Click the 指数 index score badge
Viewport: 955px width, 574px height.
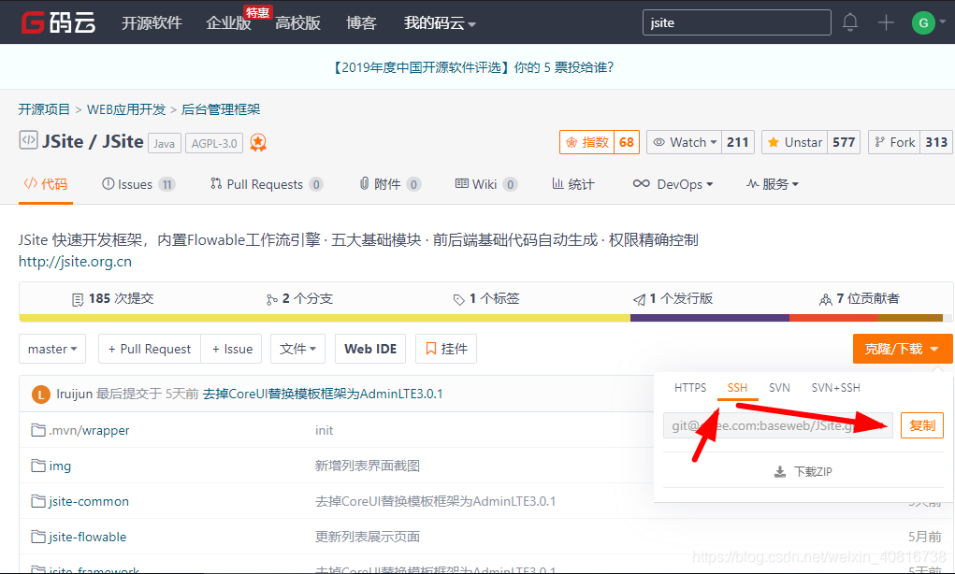[x=600, y=142]
